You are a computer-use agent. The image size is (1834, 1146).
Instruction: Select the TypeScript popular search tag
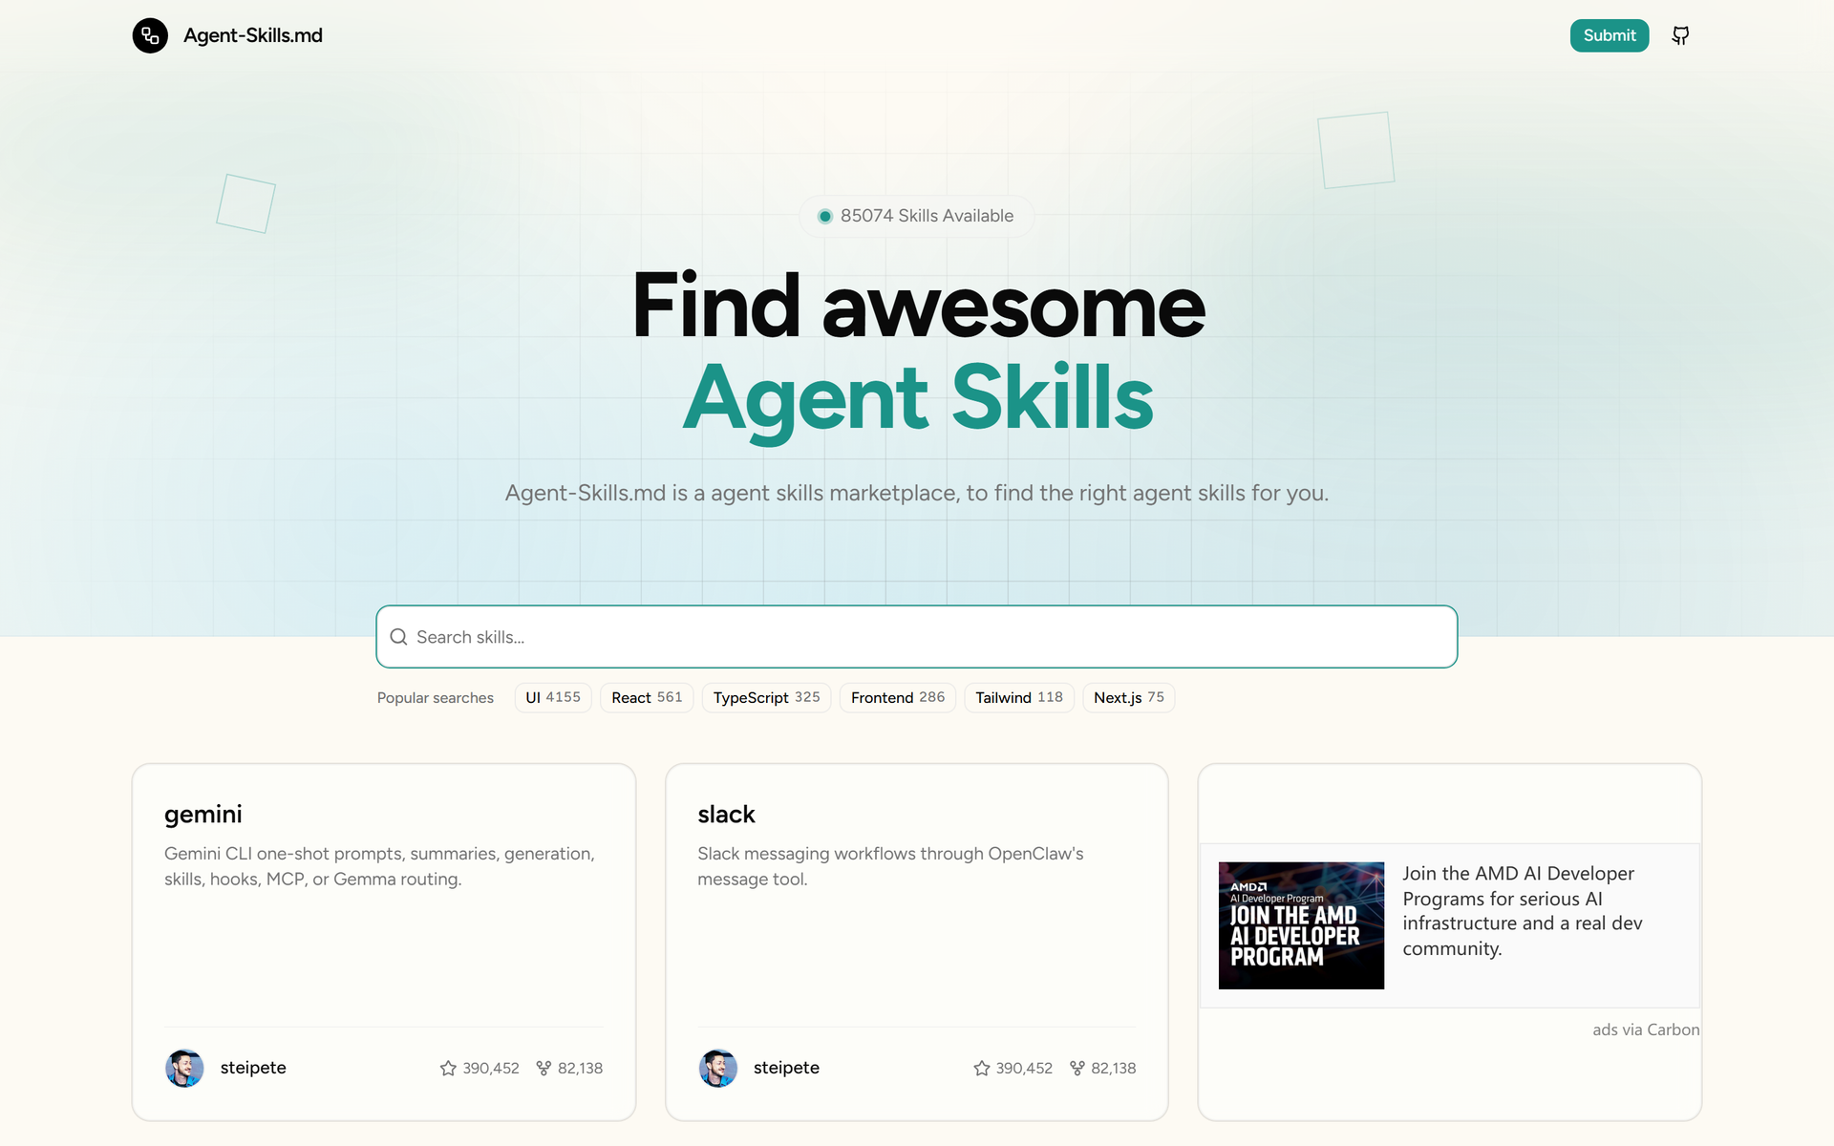coord(766,697)
